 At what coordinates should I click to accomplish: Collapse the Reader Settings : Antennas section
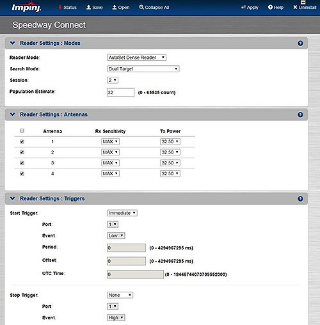coord(13,115)
